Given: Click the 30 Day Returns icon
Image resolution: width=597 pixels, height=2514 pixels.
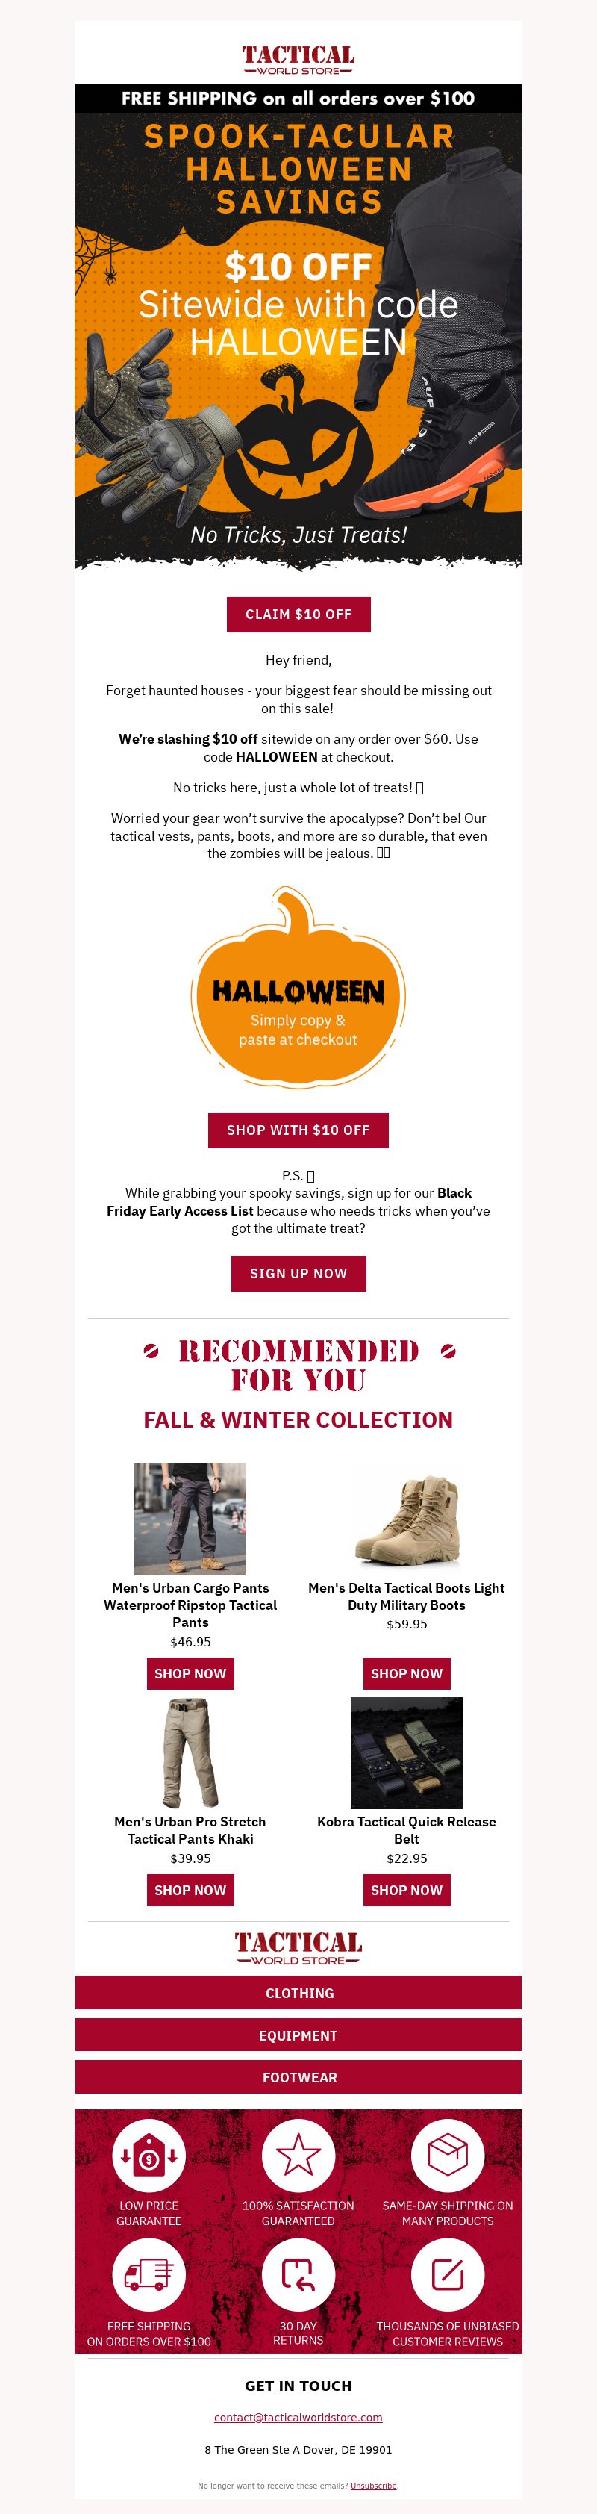Looking at the screenshot, I should (298, 2275).
